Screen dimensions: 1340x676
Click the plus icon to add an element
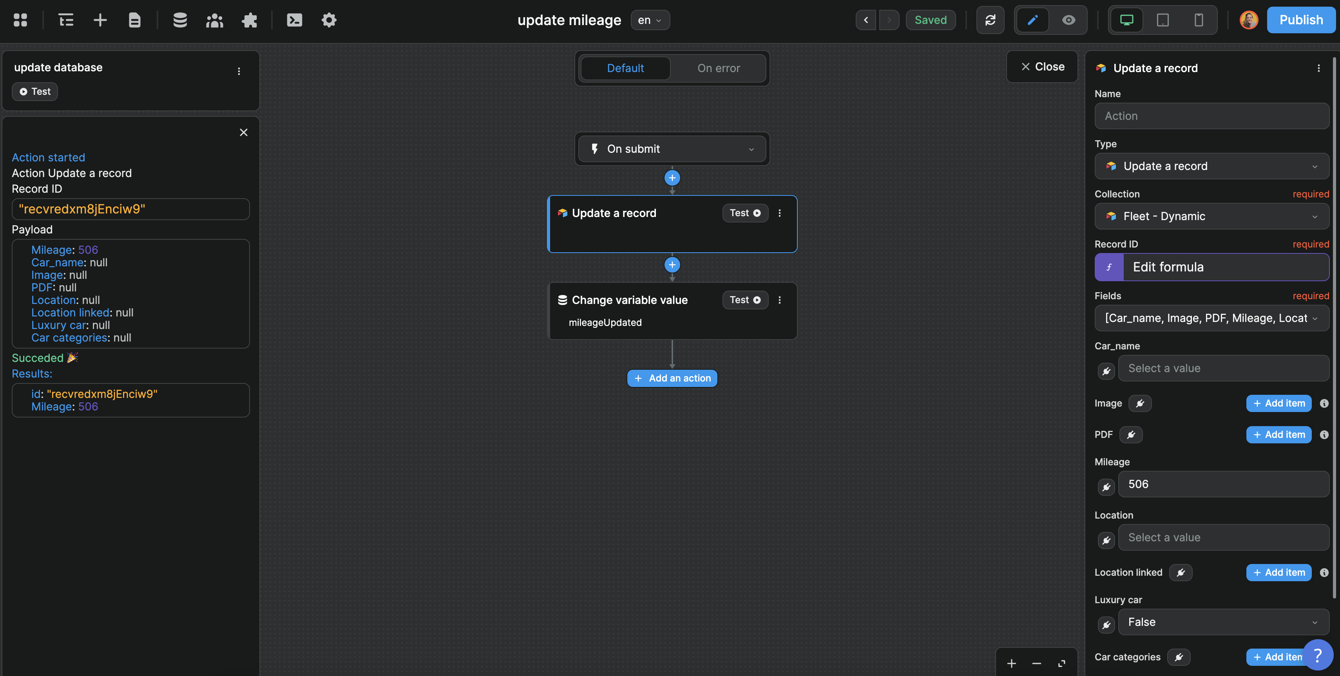(x=100, y=20)
